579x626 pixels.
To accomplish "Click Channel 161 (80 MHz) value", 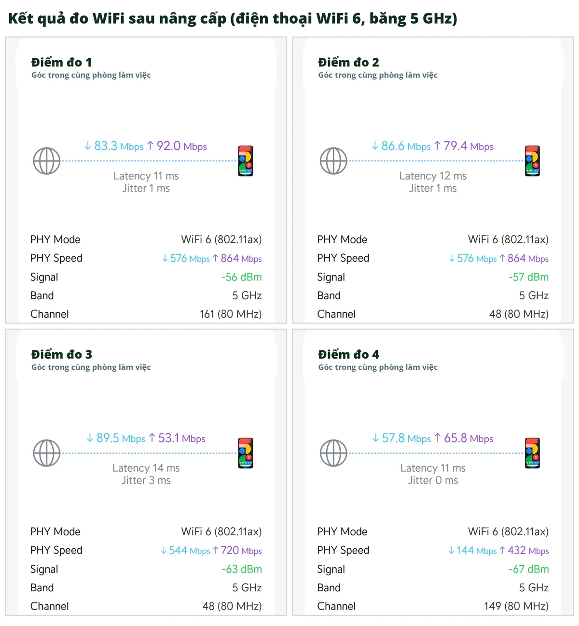I will tap(231, 314).
